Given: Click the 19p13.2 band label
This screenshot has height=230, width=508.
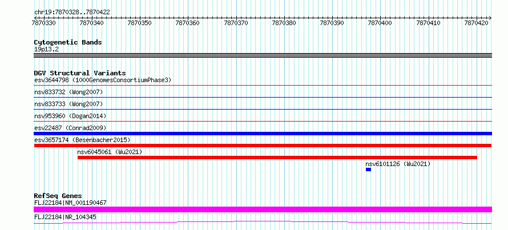Looking at the screenshot, I should point(46,50).
